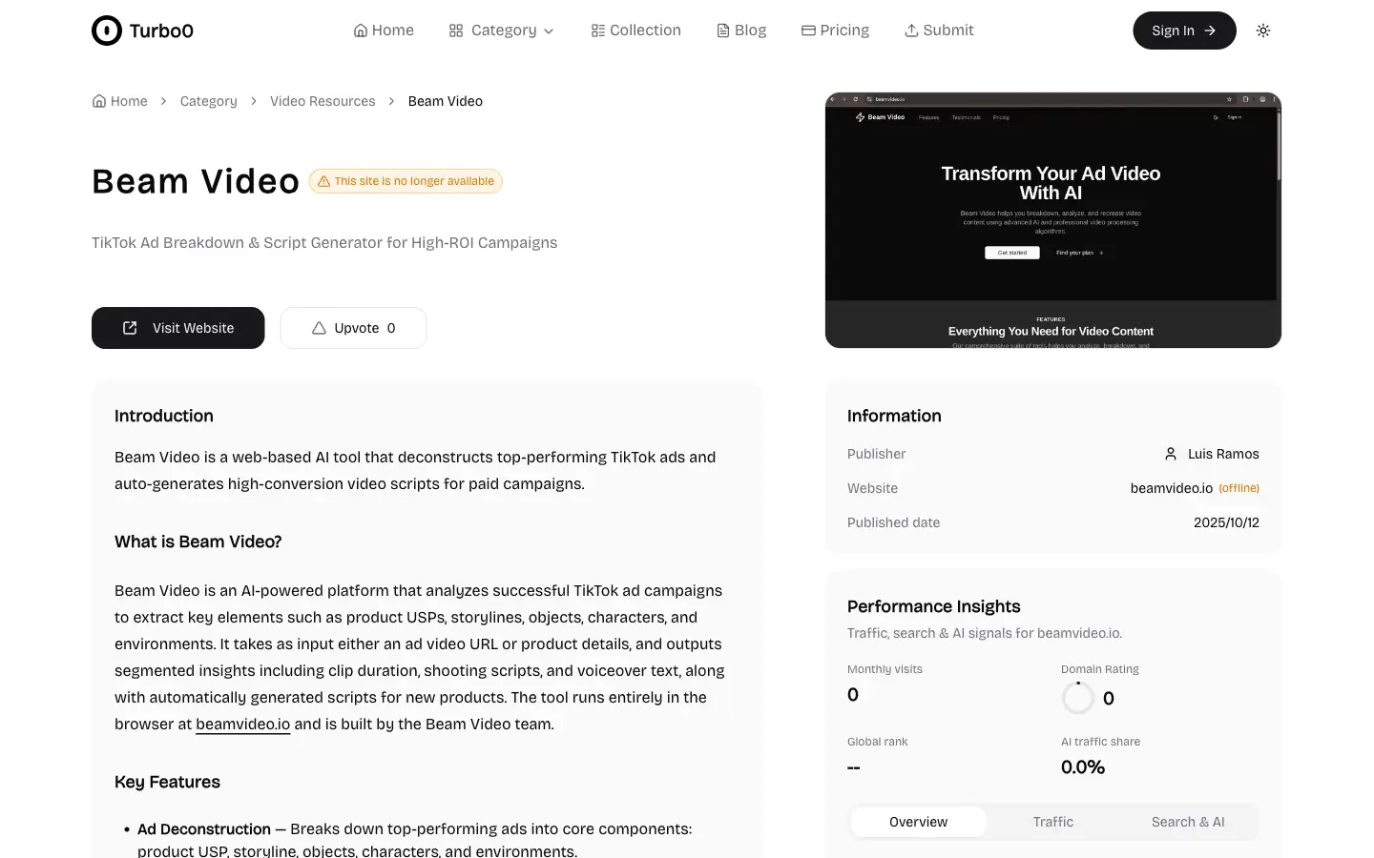Switch to the Traffic insights tab
Screen dimensions: 1374x858
point(1053,822)
